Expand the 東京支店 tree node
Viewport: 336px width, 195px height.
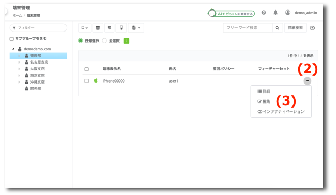19,75
